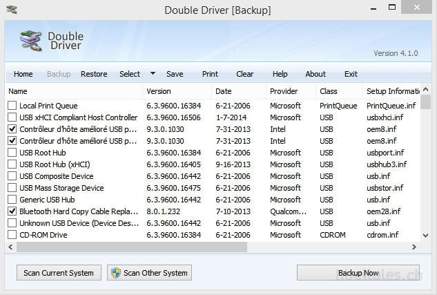Screen dimensions: 437x295
Task: Click Save in the toolbar
Action: click(175, 74)
